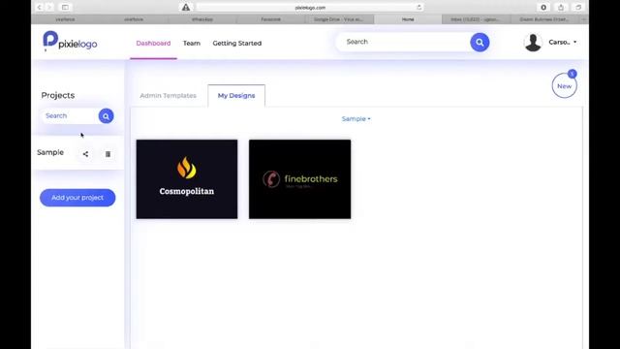This screenshot has width=620, height=349.
Task: Expand the Carso.. account dropdown
Action: (562, 42)
